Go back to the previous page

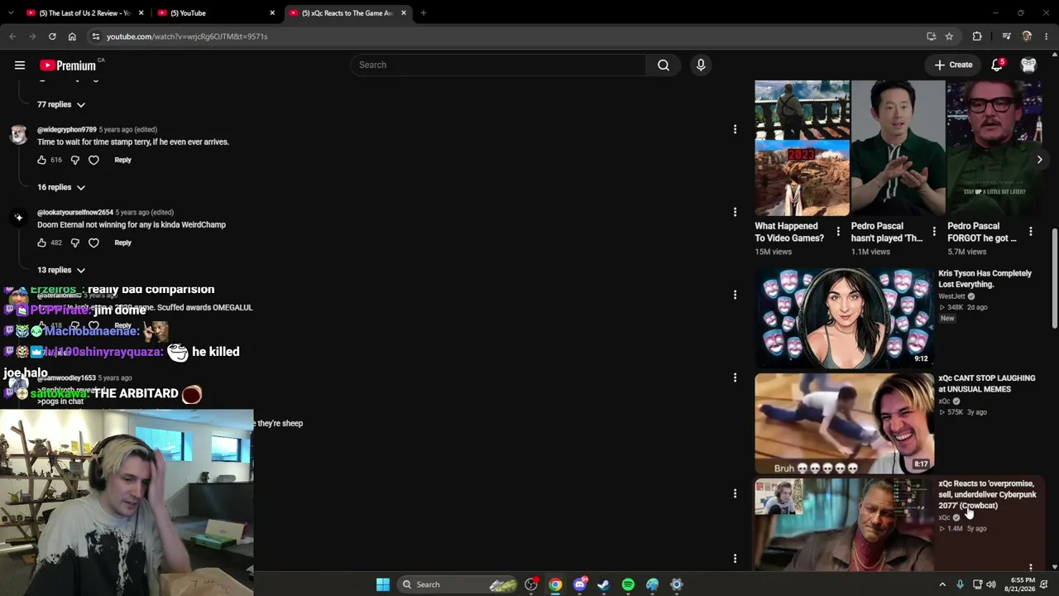coord(12,36)
